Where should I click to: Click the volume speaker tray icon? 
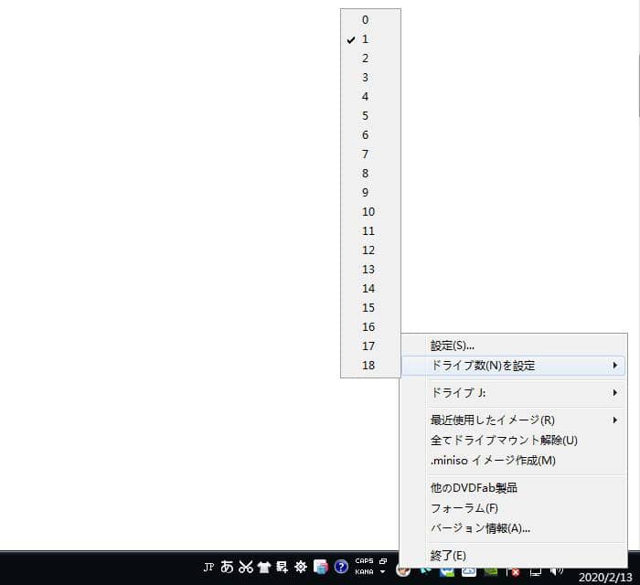pyautogui.click(x=557, y=570)
